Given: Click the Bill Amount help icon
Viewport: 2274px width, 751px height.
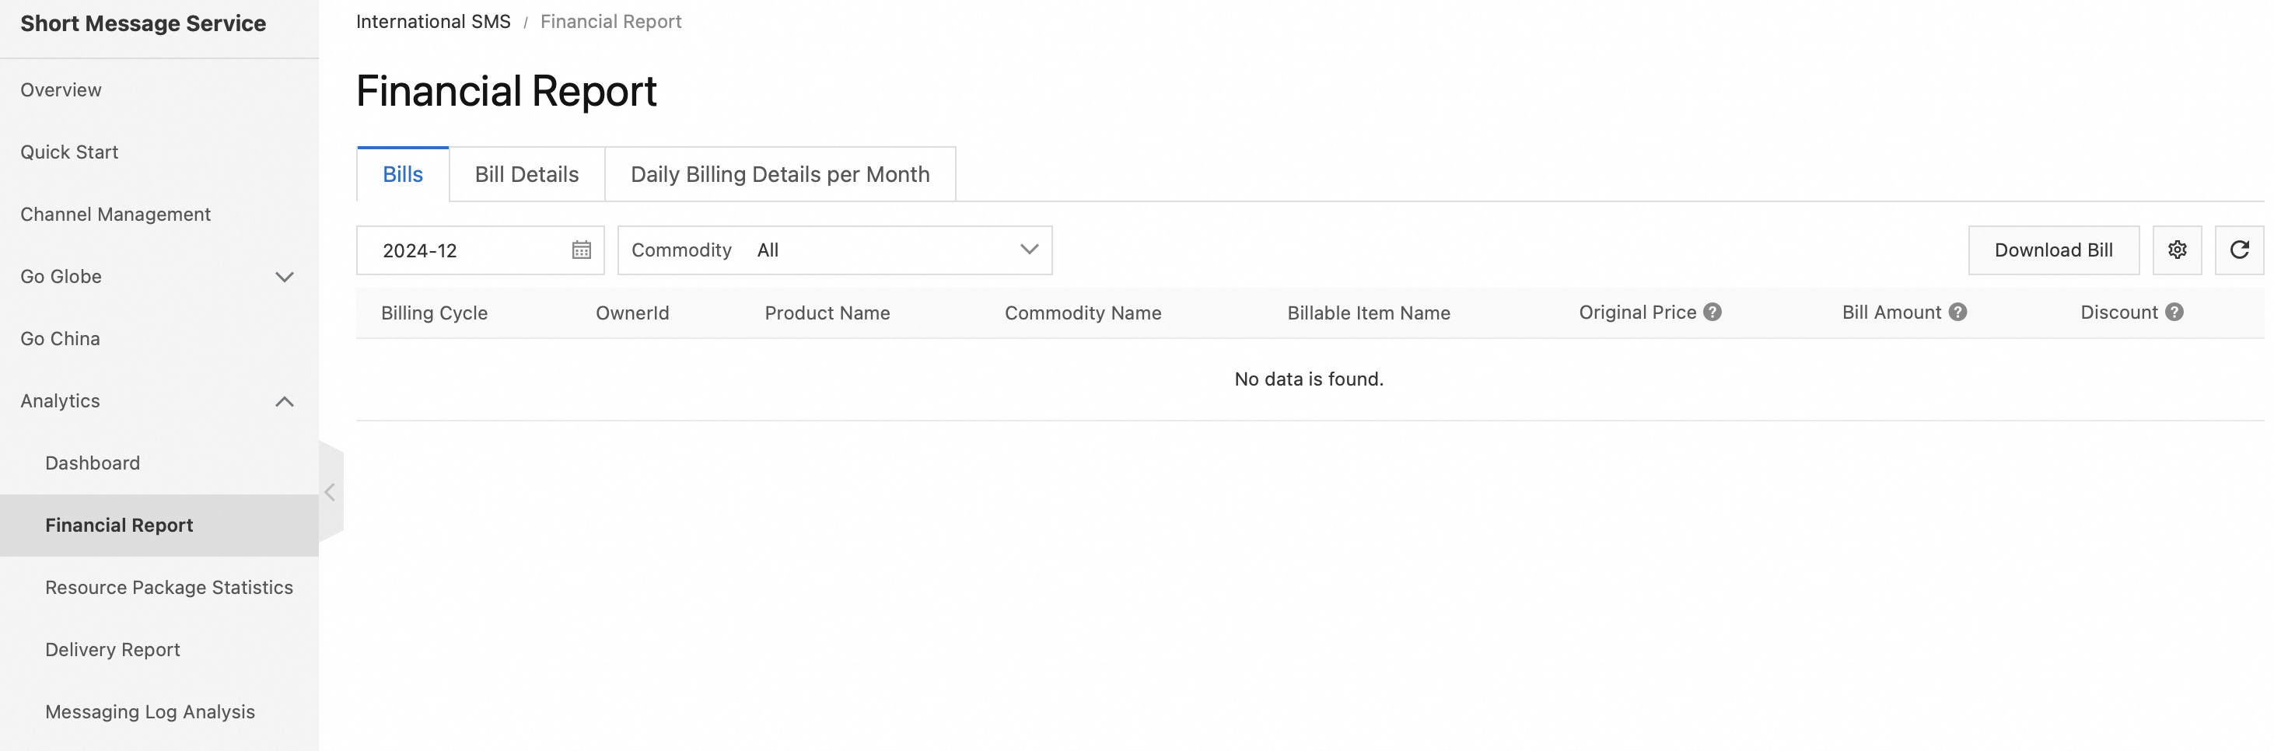Looking at the screenshot, I should coord(1957,312).
